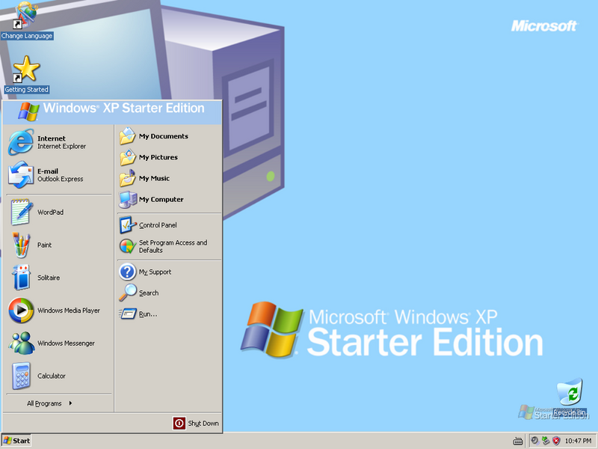This screenshot has width=598, height=449.
Task: Click the Outlook Express subtitle text
Action: (61, 179)
